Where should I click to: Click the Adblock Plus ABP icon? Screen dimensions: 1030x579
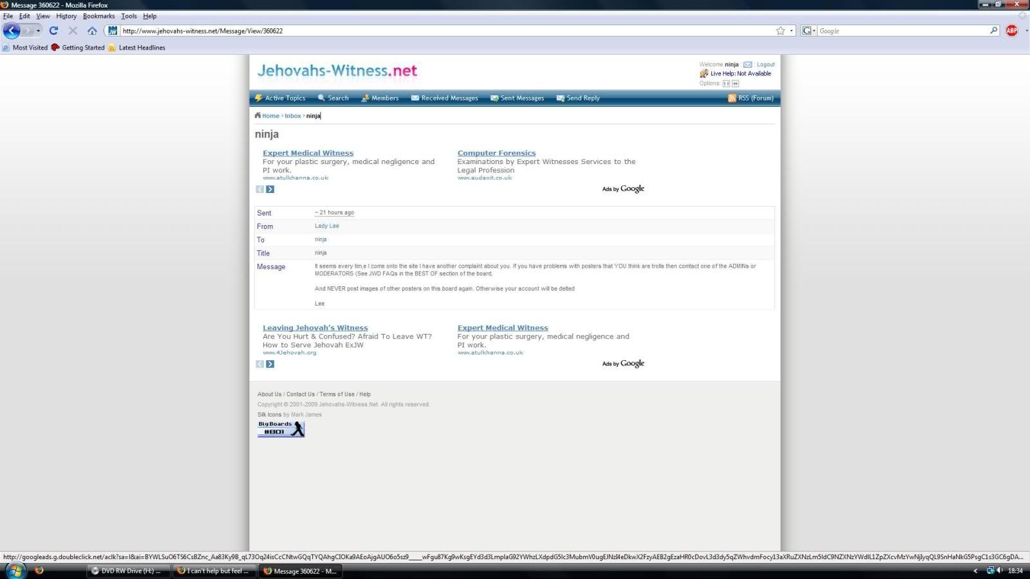pyautogui.click(x=1011, y=30)
